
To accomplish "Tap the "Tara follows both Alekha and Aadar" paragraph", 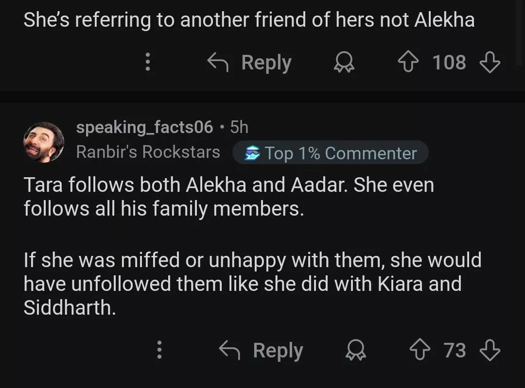I will point(228,197).
